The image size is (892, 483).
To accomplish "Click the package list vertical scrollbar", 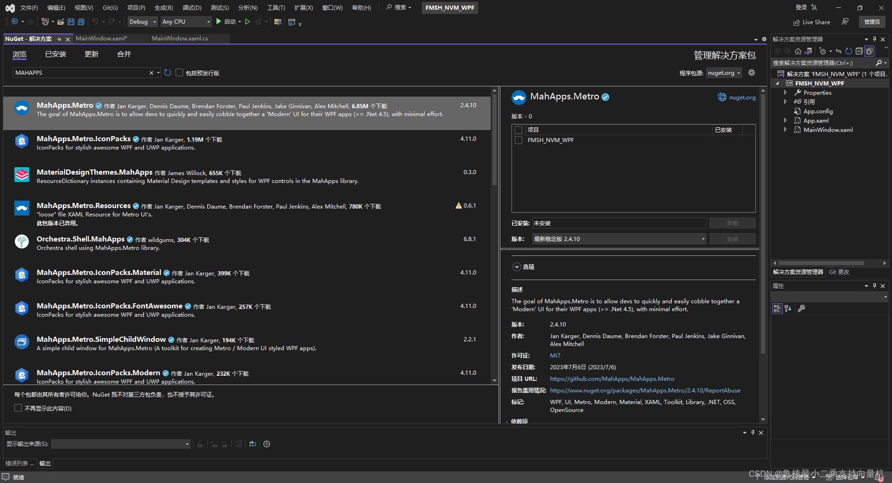I will (x=495, y=139).
